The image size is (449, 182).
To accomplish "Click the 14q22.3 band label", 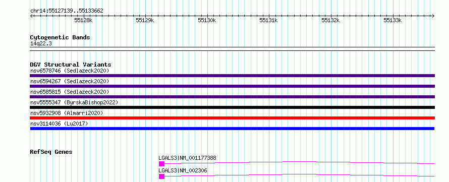I will [x=41, y=44].
